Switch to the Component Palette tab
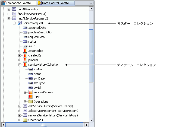The width and height of the screenshot is (176, 127). [x=18, y=3]
